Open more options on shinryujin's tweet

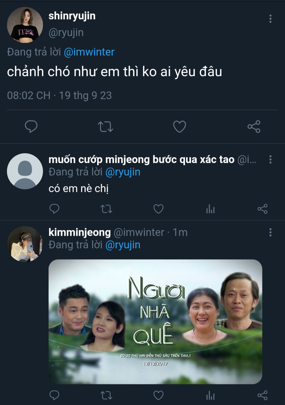[x=270, y=19]
